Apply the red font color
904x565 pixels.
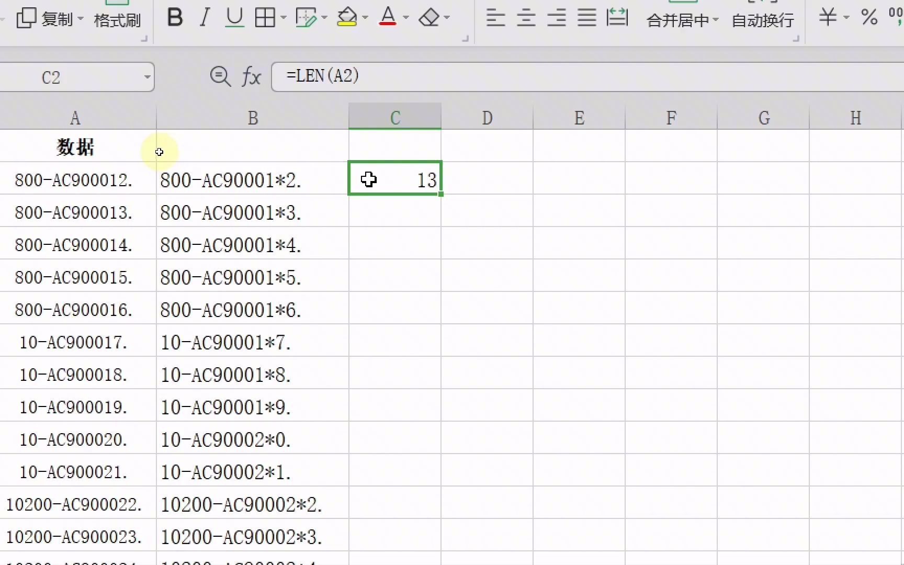tap(388, 18)
